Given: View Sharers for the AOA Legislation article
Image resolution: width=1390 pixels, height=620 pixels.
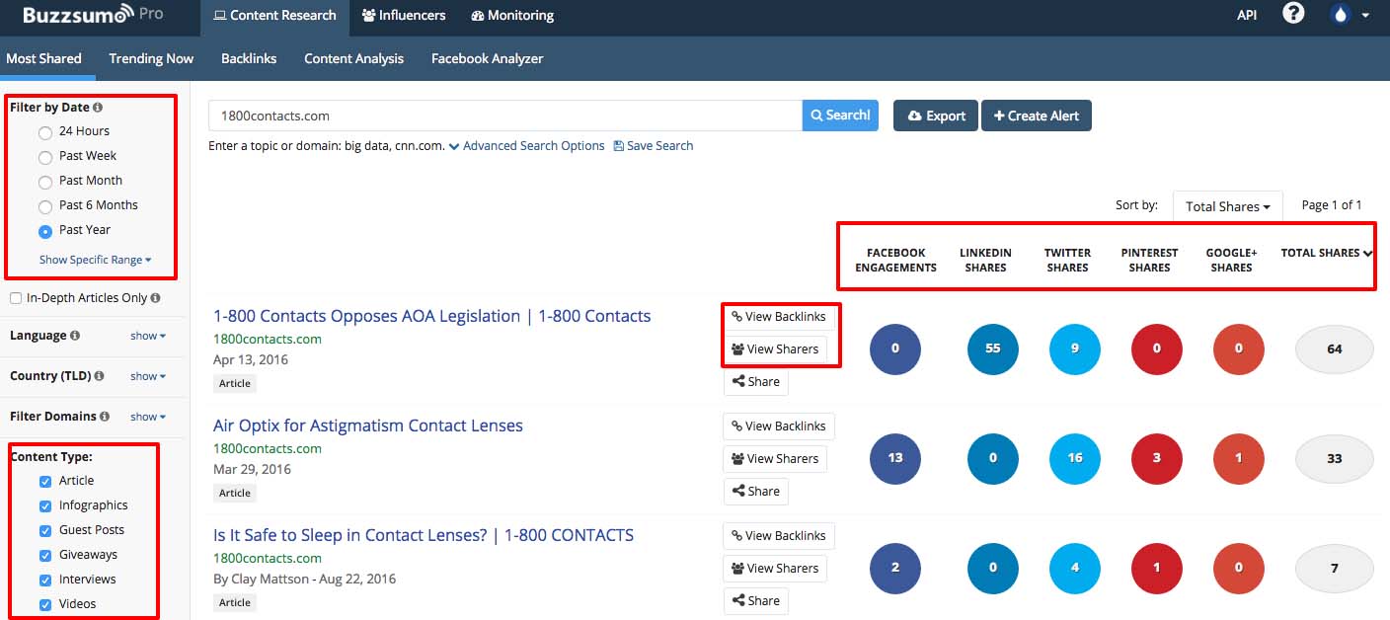Looking at the screenshot, I should coord(775,349).
